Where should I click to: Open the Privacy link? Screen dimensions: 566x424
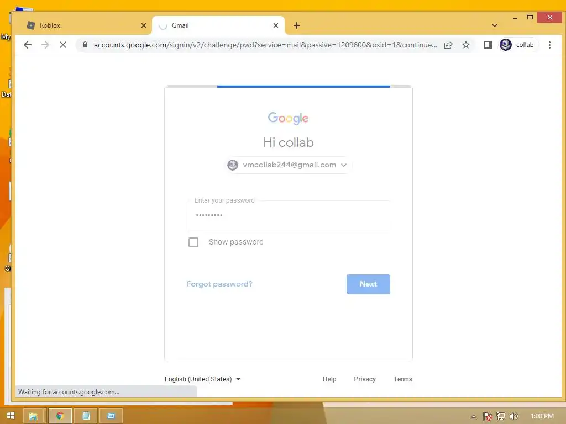click(x=365, y=379)
